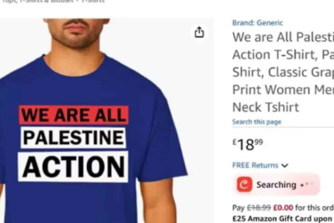The width and height of the screenshot is (334, 223).
Task: Click the red £0.00 discounted price
Action: tap(283, 207)
